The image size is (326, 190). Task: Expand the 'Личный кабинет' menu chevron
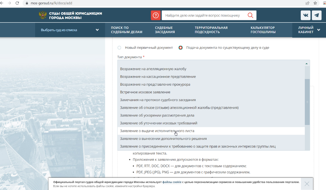tap(318, 30)
